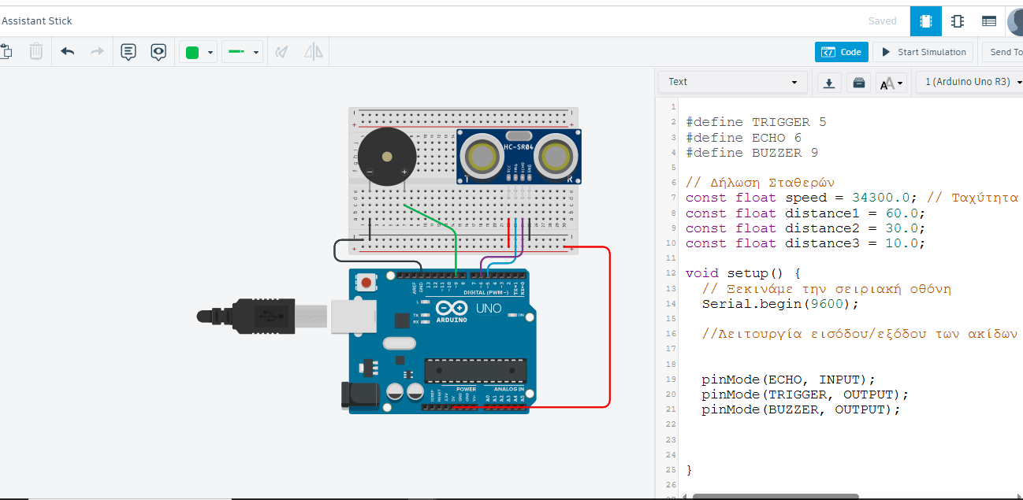Click the Arduino reset button on board
1023x500 pixels.
pos(366,281)
